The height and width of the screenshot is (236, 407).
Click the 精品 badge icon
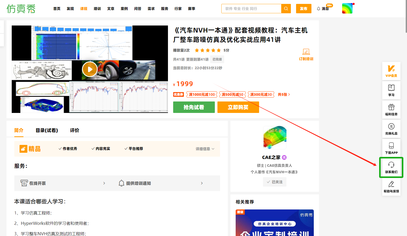[23, 149]
